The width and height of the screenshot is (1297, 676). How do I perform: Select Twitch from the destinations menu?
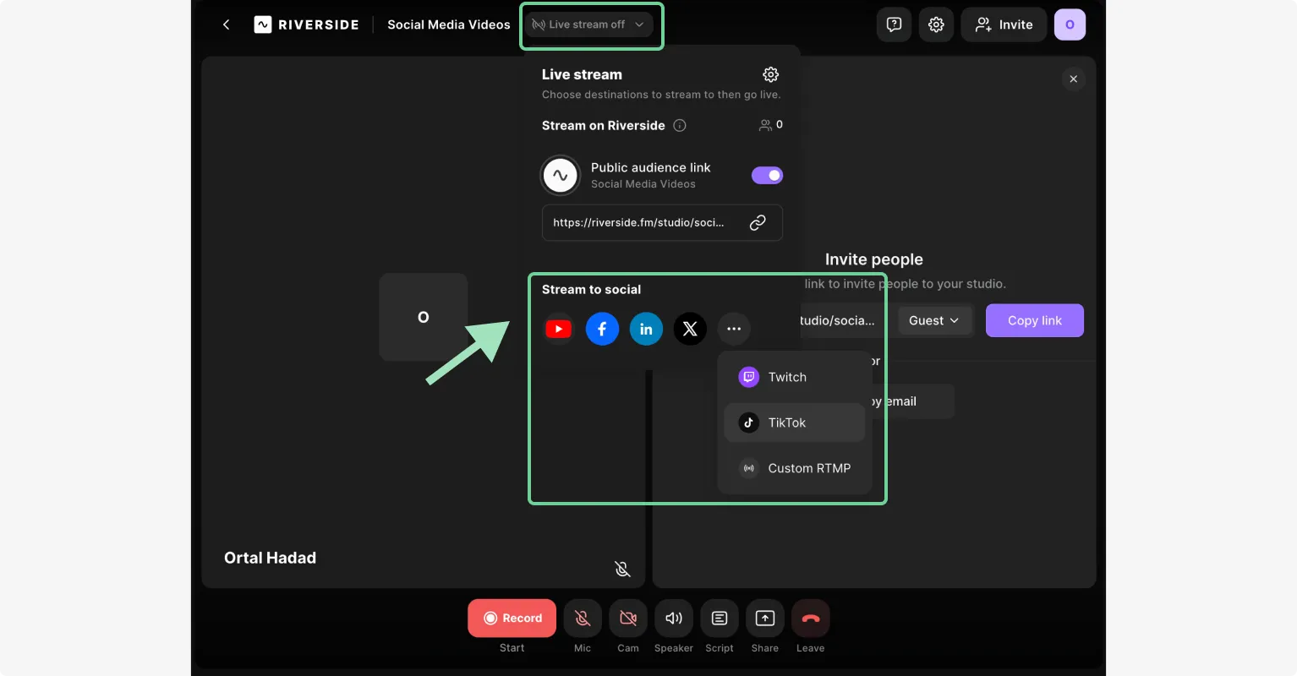(x=795, y=377)
